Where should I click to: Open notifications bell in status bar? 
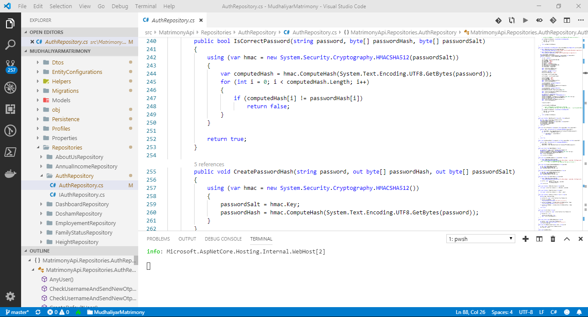pos(579,312)
